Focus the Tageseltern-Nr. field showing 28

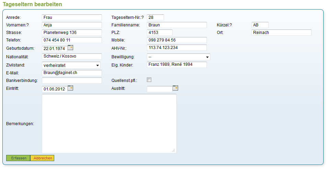[x=155, y=17]
